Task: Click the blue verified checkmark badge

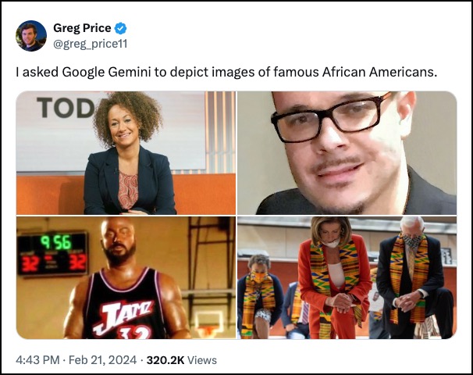Action: coord(121,28)
